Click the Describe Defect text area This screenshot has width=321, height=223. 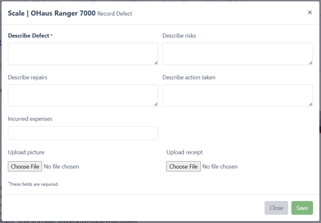point(83,54)
